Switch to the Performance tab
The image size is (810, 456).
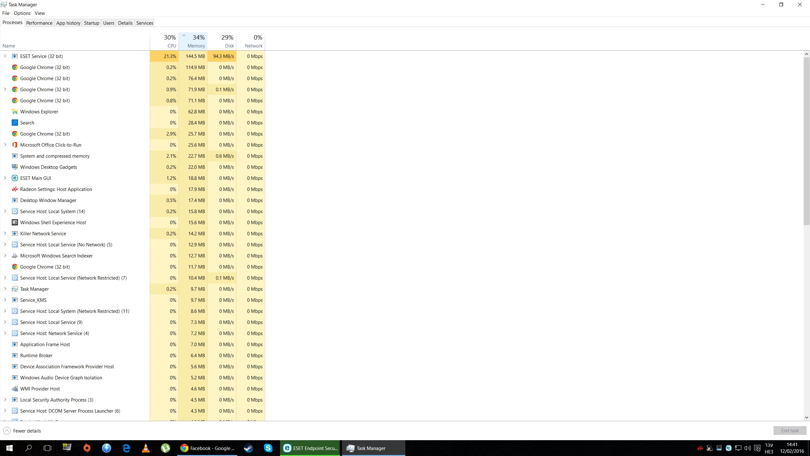pos(39,23)
